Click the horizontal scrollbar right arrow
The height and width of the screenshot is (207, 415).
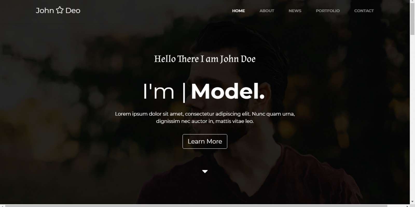(407, 206)
